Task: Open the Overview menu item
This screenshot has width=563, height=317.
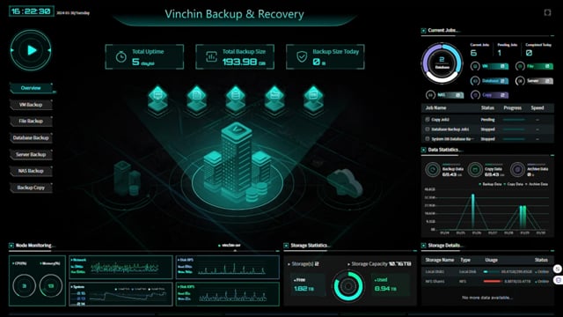Action: (x=31, y=88)
